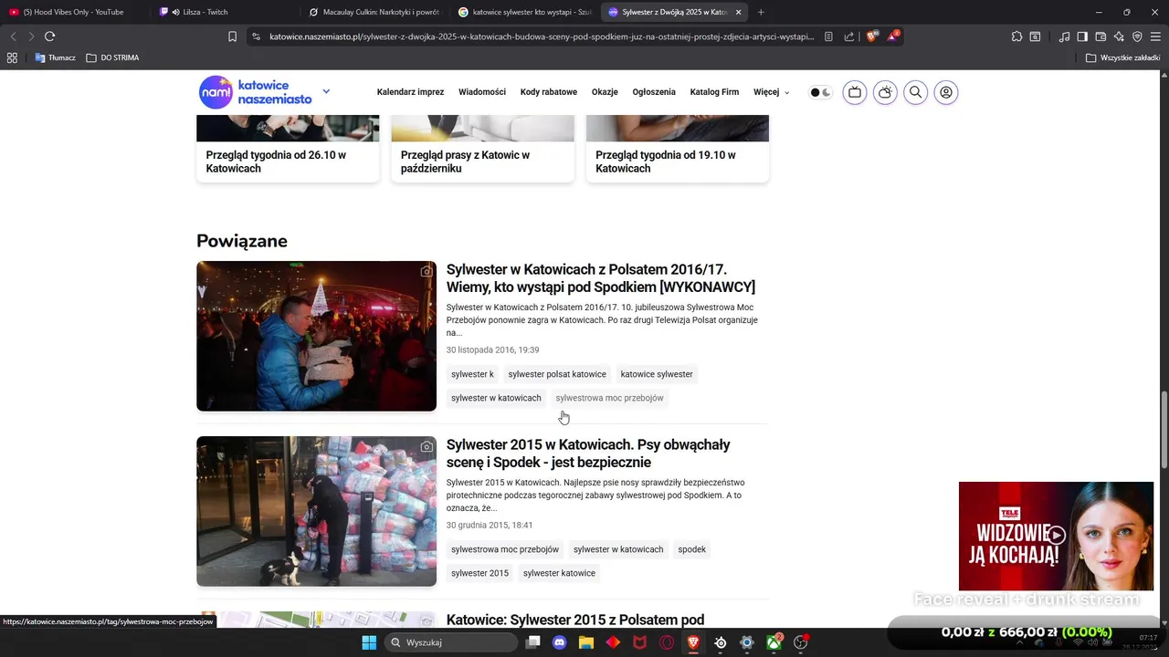Click the Katowice Naszemiasto site logo
The height and width of the screenshot is (657, 1169).
click(x=256, y=92)
